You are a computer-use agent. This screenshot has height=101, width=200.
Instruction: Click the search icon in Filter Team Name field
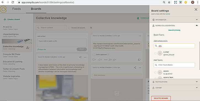tap(156, 65)
